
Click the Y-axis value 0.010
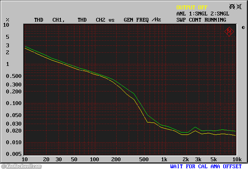tap(14, 142)
